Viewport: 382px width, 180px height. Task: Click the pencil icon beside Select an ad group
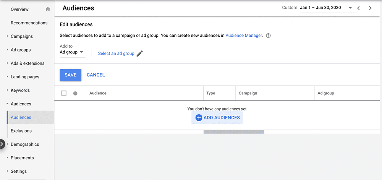[x=140, y=54]
